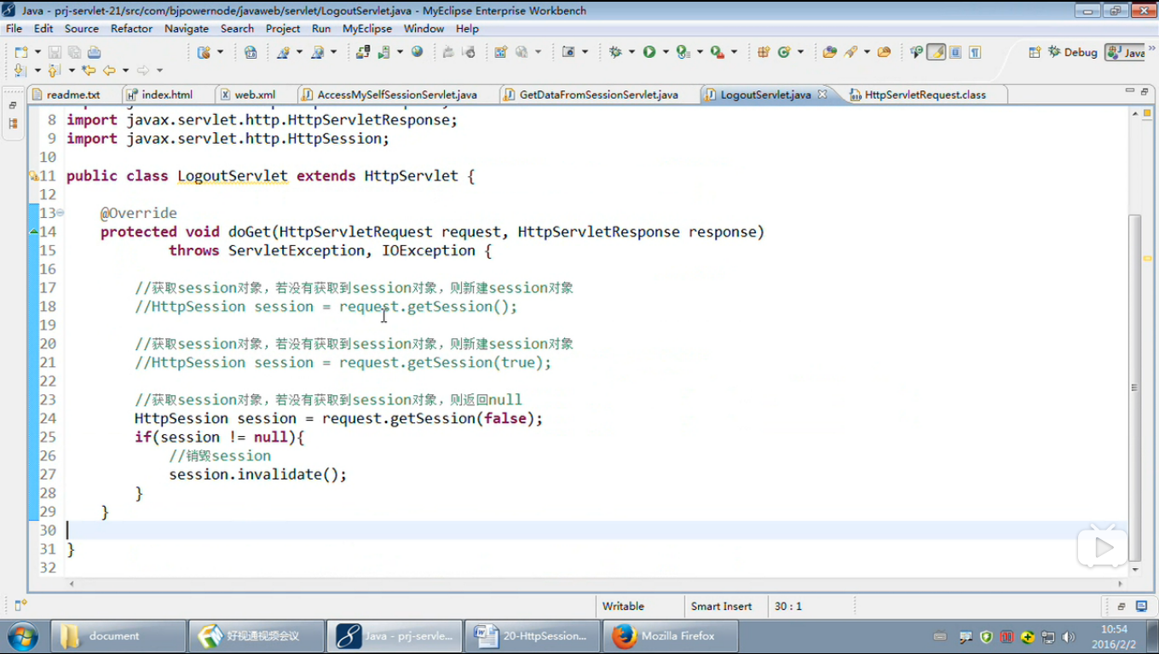This screenshot has height=654, width=1159.
Task: Open the Search toolbar icon
Action: point(849,52)
